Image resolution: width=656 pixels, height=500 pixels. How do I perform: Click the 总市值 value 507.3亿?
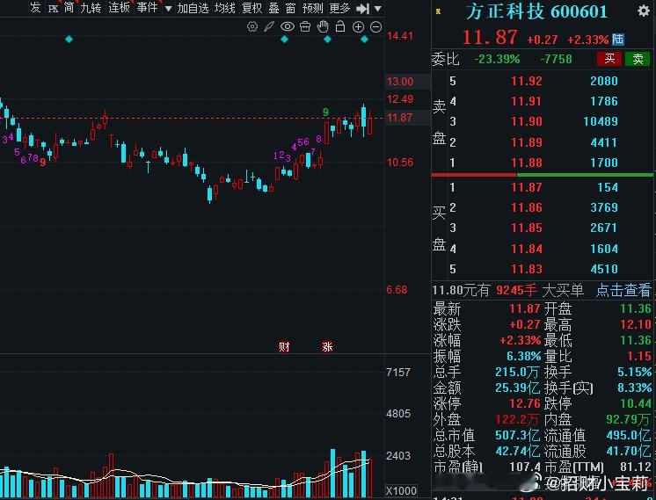[518, 435]
